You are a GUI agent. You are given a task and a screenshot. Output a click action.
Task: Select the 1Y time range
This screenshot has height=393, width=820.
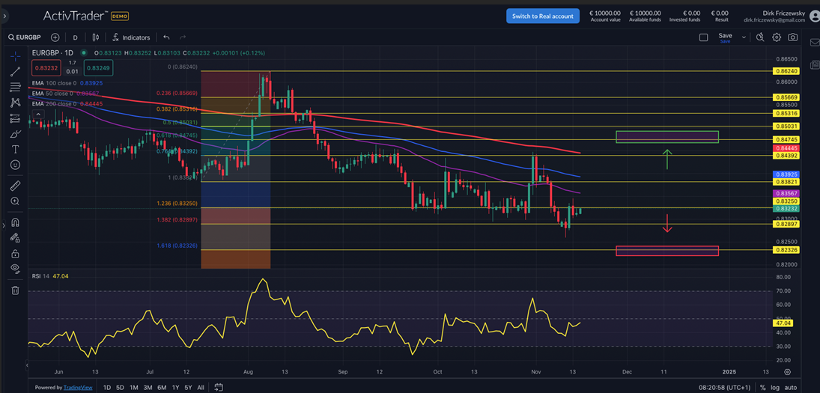pyautogui.click(x=175, y=388)
